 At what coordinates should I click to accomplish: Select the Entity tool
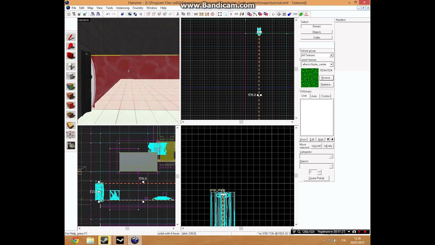[71, 66]
